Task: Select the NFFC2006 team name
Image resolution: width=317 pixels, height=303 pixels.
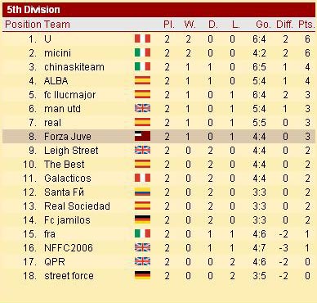Action: 69,248
